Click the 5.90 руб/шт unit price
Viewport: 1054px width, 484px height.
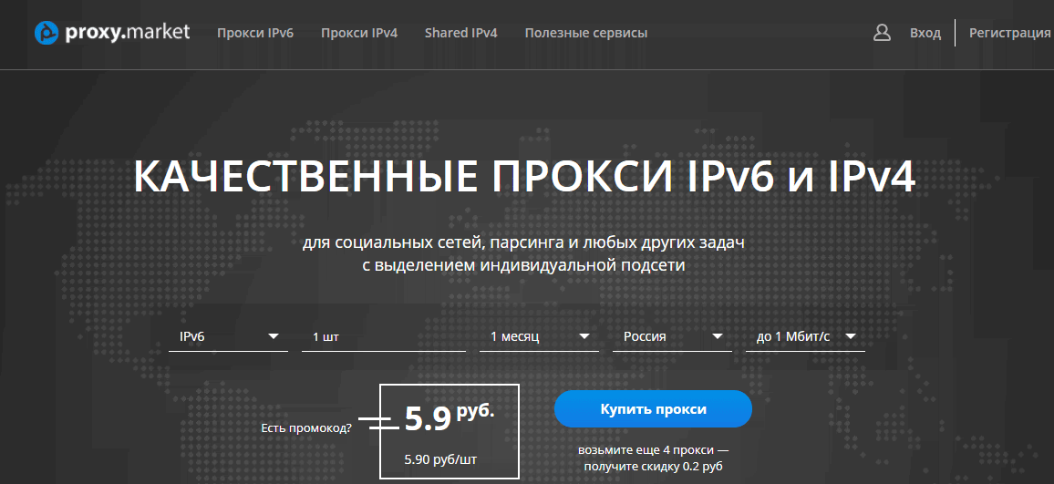(441, 459)
